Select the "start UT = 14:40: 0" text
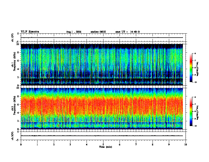 click(x=127, y=32)
